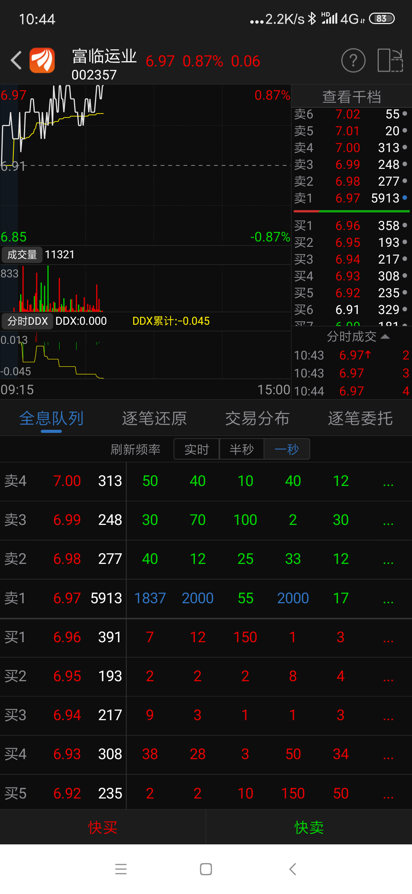Tap the 快卖 quick sell button

pyautogui.click(x=309, y=828)
